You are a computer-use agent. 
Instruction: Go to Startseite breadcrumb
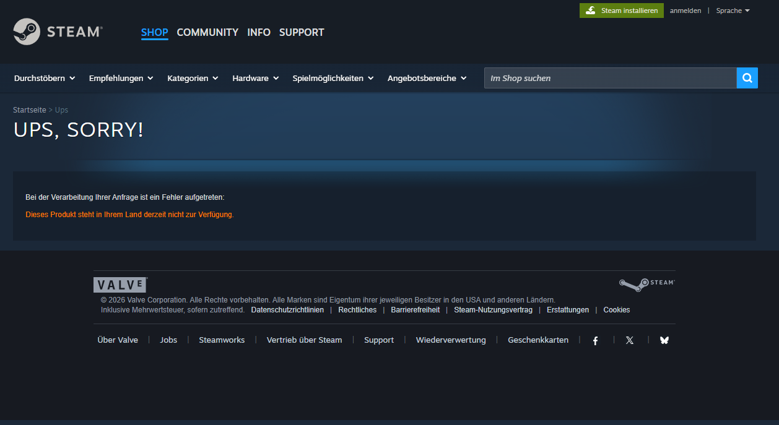pos(30,109)
